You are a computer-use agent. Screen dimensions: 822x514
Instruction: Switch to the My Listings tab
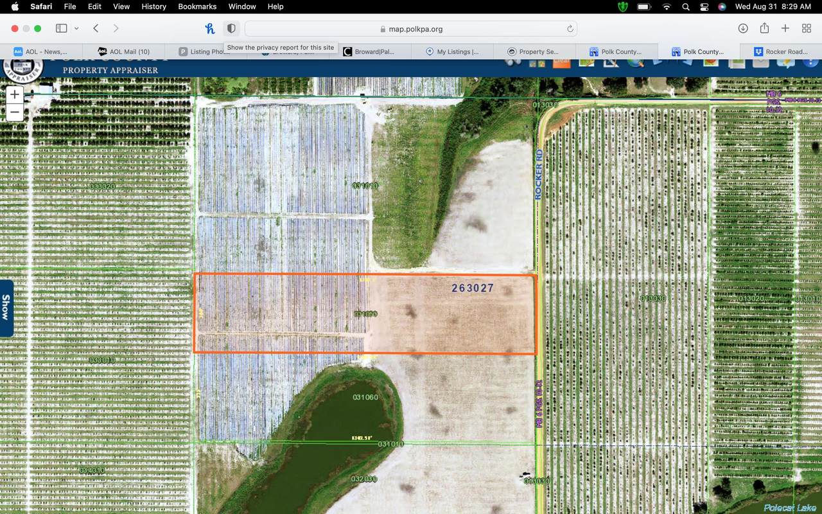point(452,51)
